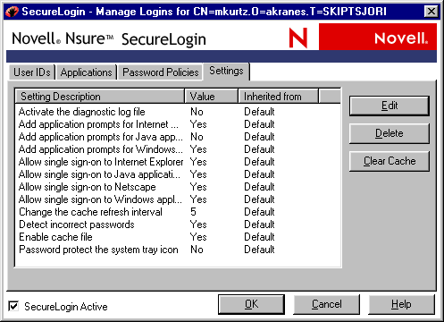Sort by the Setting Description column header
This screenshot has height=322, width=444.
click(x=100, y=97)
